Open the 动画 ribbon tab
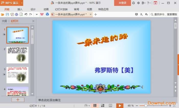 tap(46, 9)
